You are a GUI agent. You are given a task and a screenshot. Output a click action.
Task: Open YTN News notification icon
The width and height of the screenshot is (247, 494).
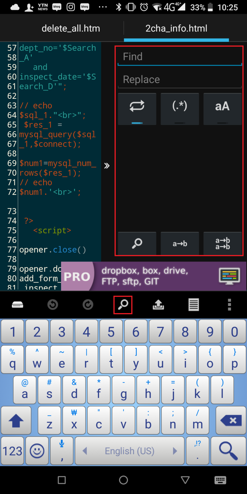click(x=43, y=7)
